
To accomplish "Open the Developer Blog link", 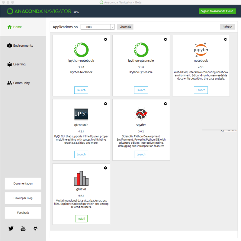I will coord(23,198).
